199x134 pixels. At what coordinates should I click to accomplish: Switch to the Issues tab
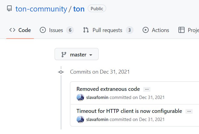pos(57,30)
